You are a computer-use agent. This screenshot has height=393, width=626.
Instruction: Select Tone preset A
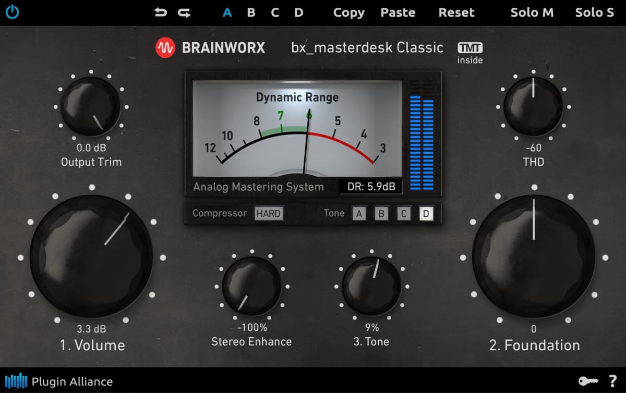pos(358,214)
